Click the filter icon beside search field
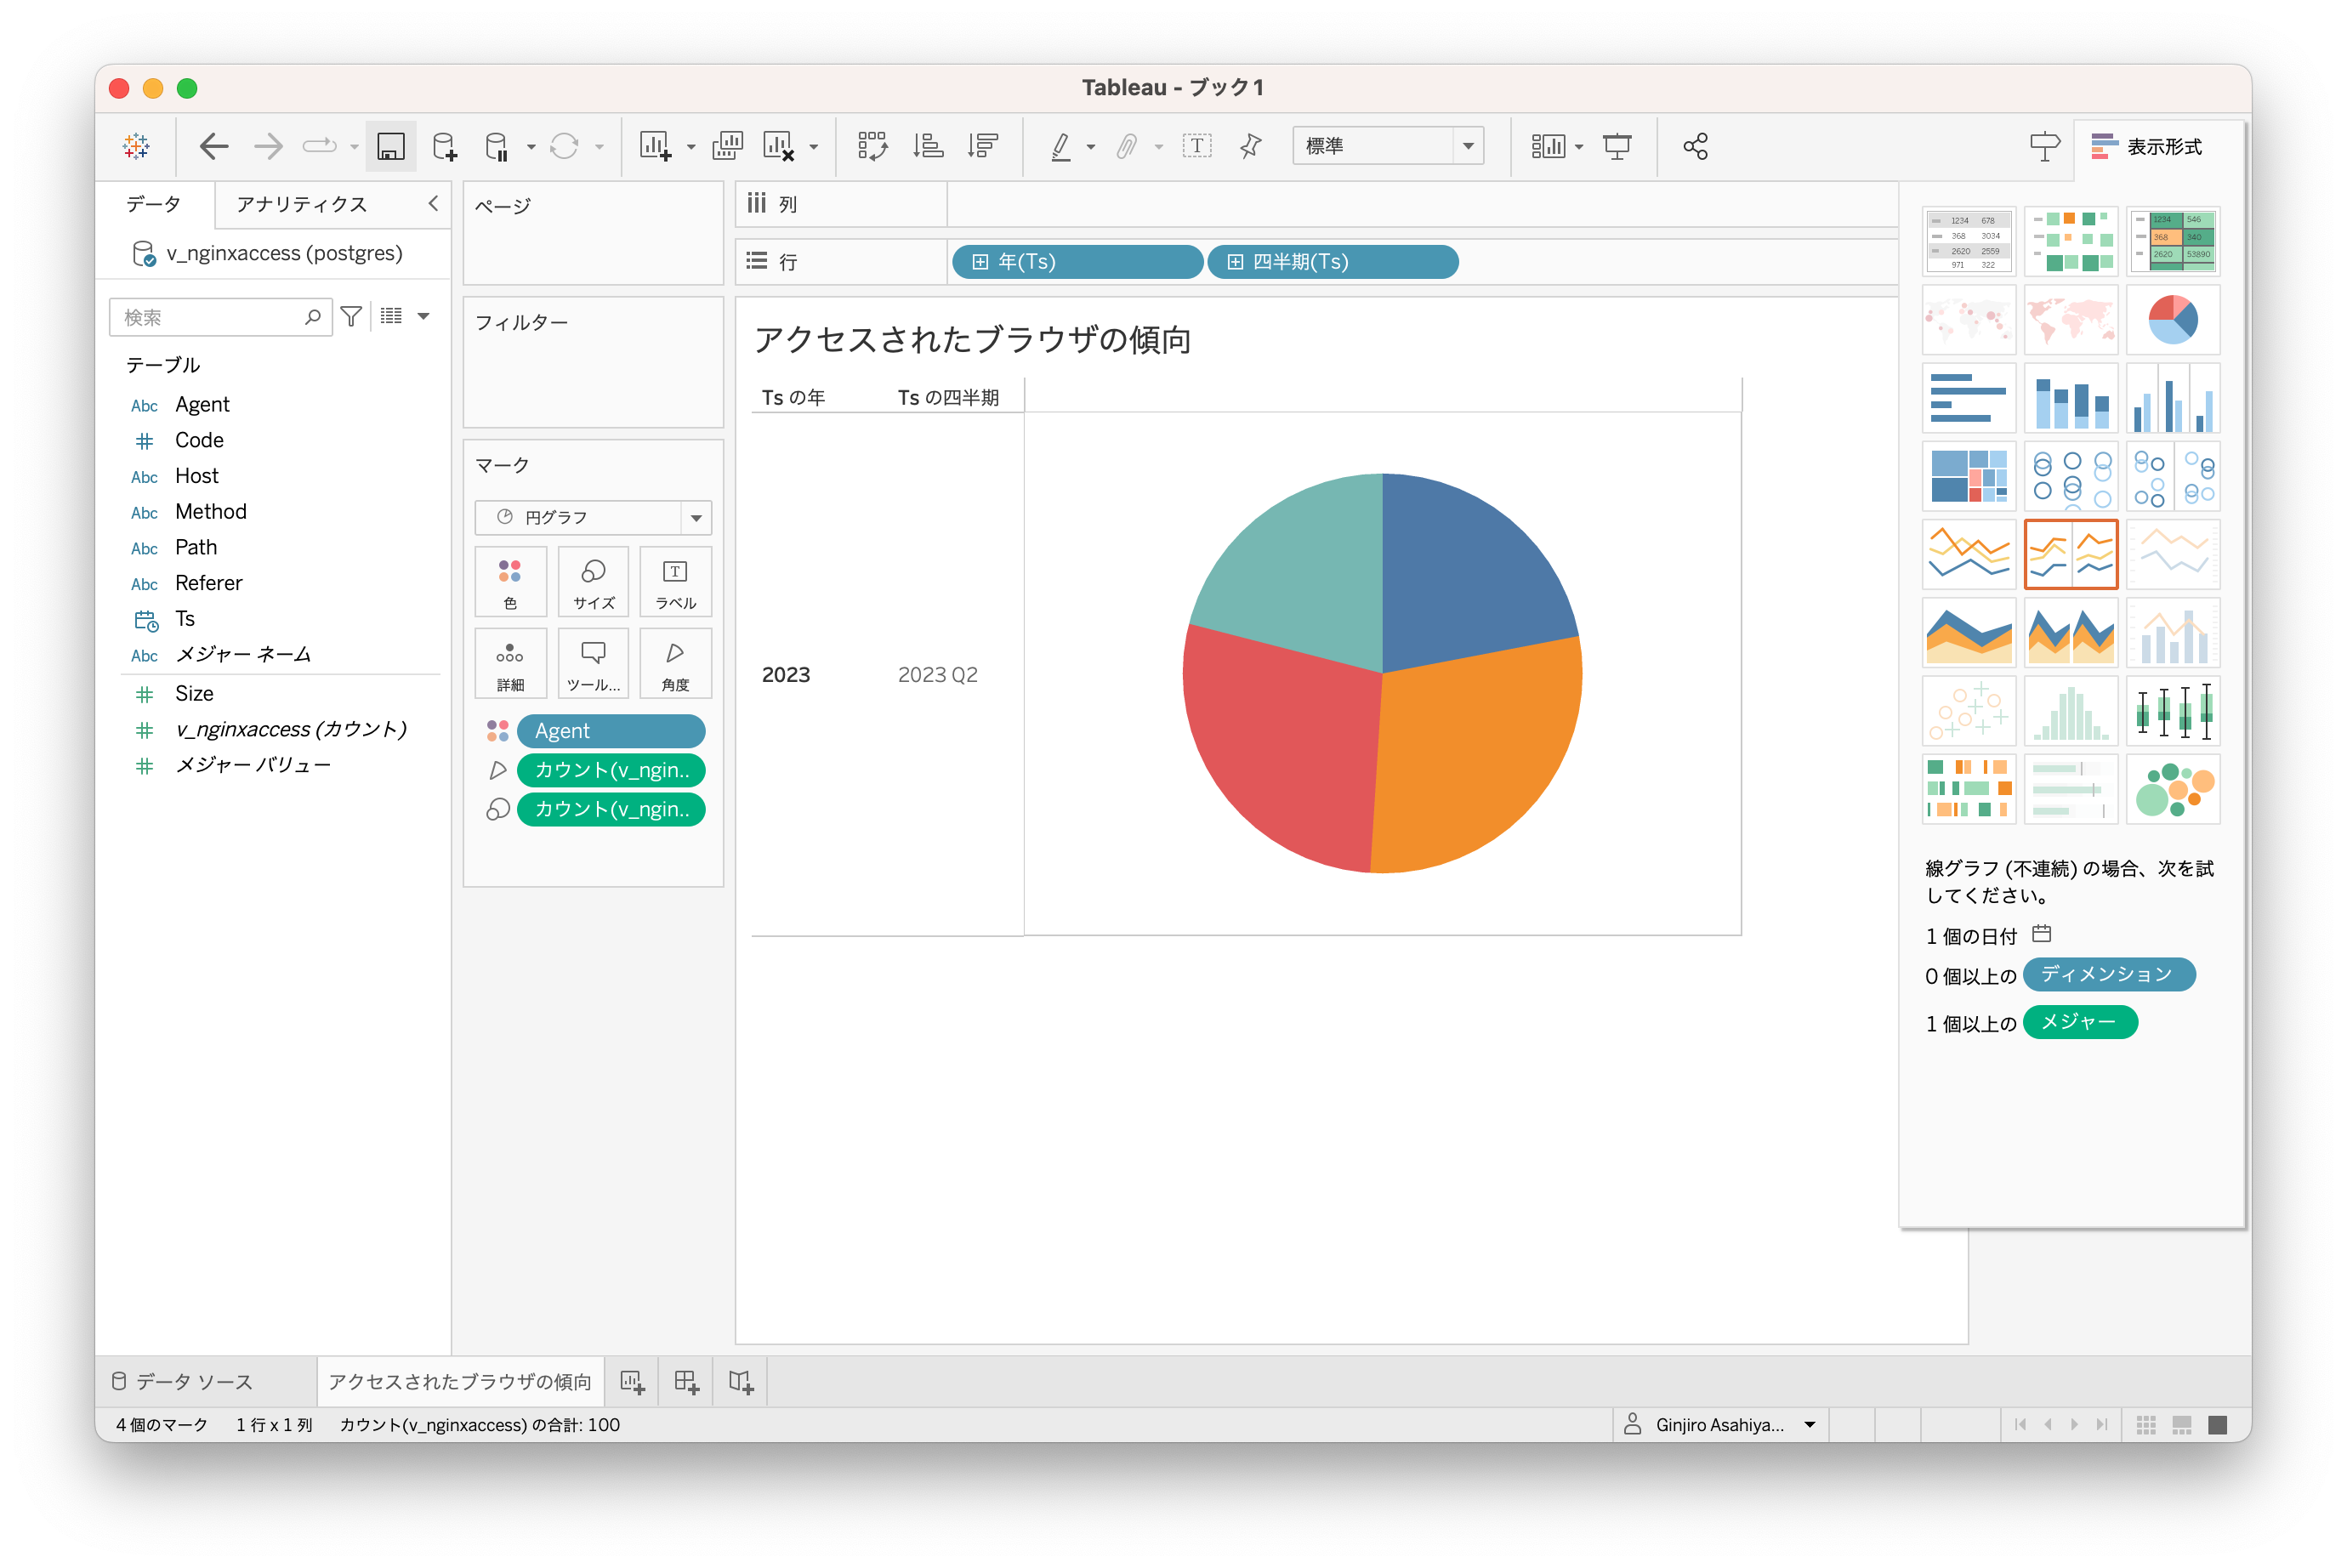2347x1568 pixels. coord(351,317)
